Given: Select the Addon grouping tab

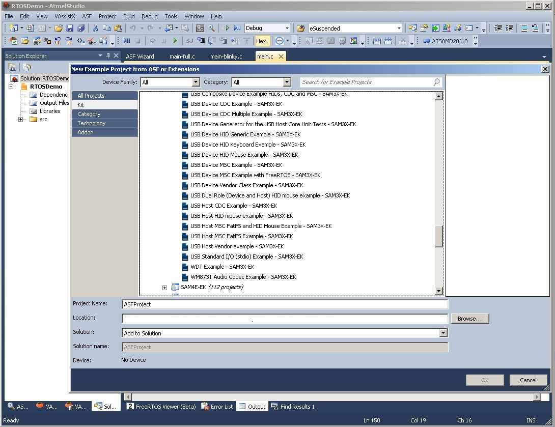Looking at the screenshot, I should (x=105, y=132).
